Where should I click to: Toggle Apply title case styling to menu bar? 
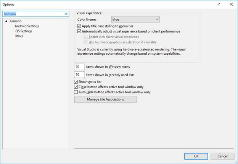[x=79, y=26]
